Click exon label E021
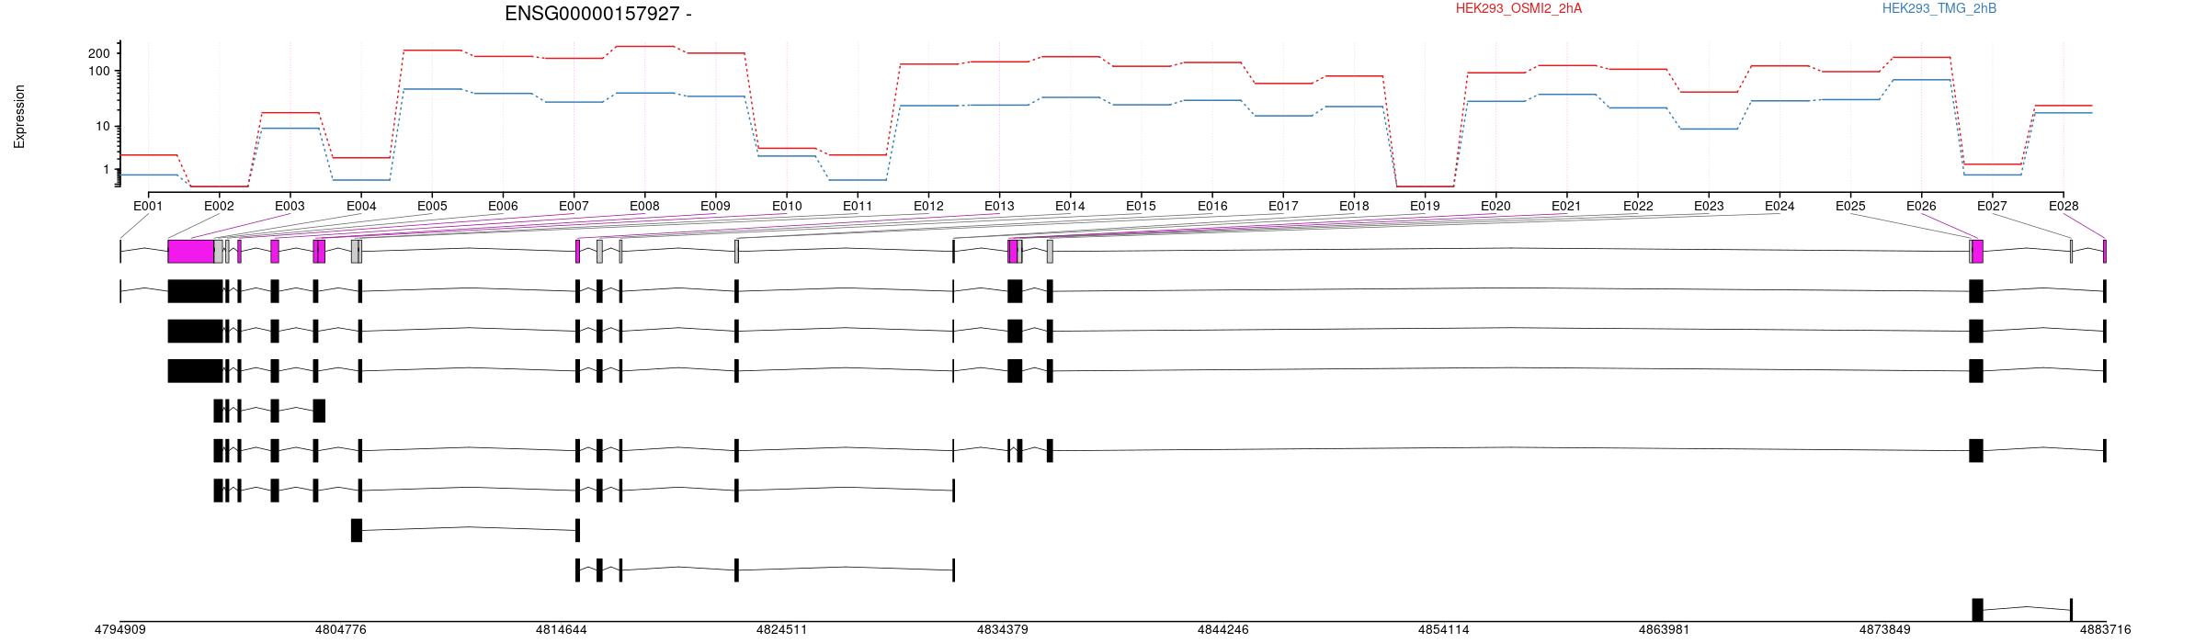The height and width of the screenshot is (643, 2206). [1566, 206]
